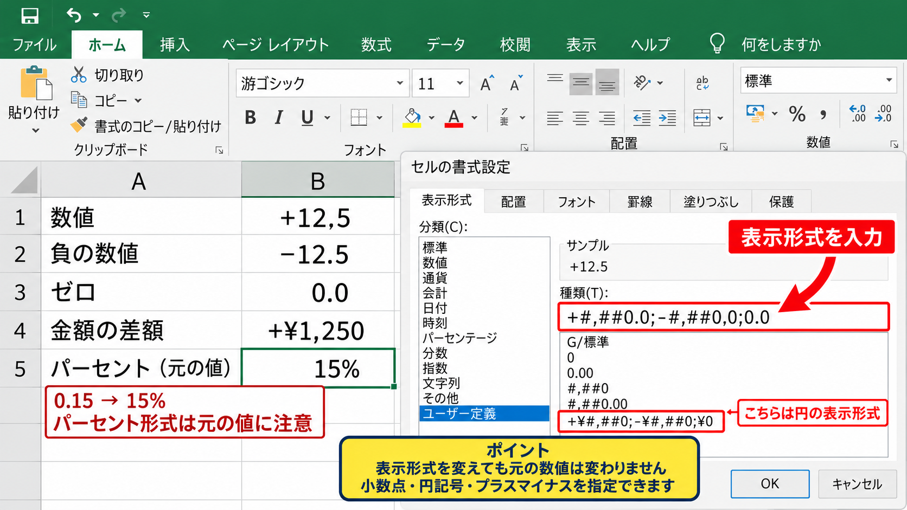Image resolution: width=907 pixels, height=510 pixels.
Task: Click the percent style % icon
Action: click(x=797, y=114)
